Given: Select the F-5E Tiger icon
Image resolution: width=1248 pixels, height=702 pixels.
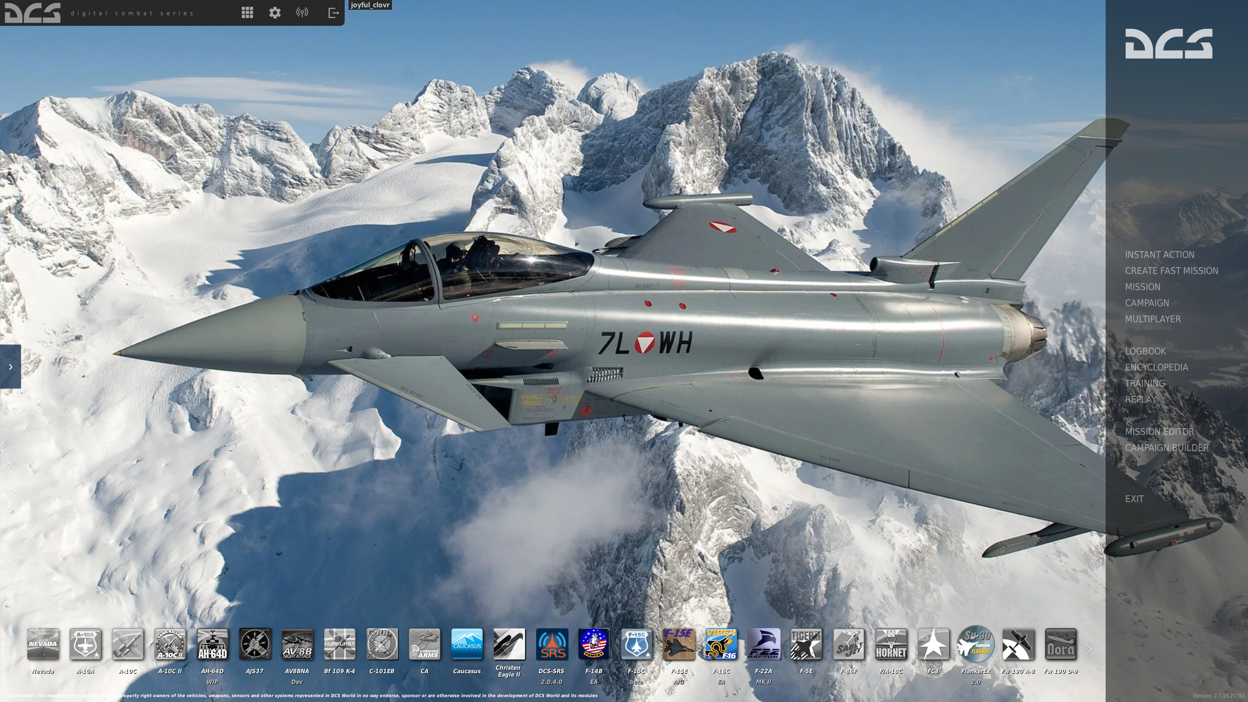Looking at the screenshot, I should click(x=806, y=644).
